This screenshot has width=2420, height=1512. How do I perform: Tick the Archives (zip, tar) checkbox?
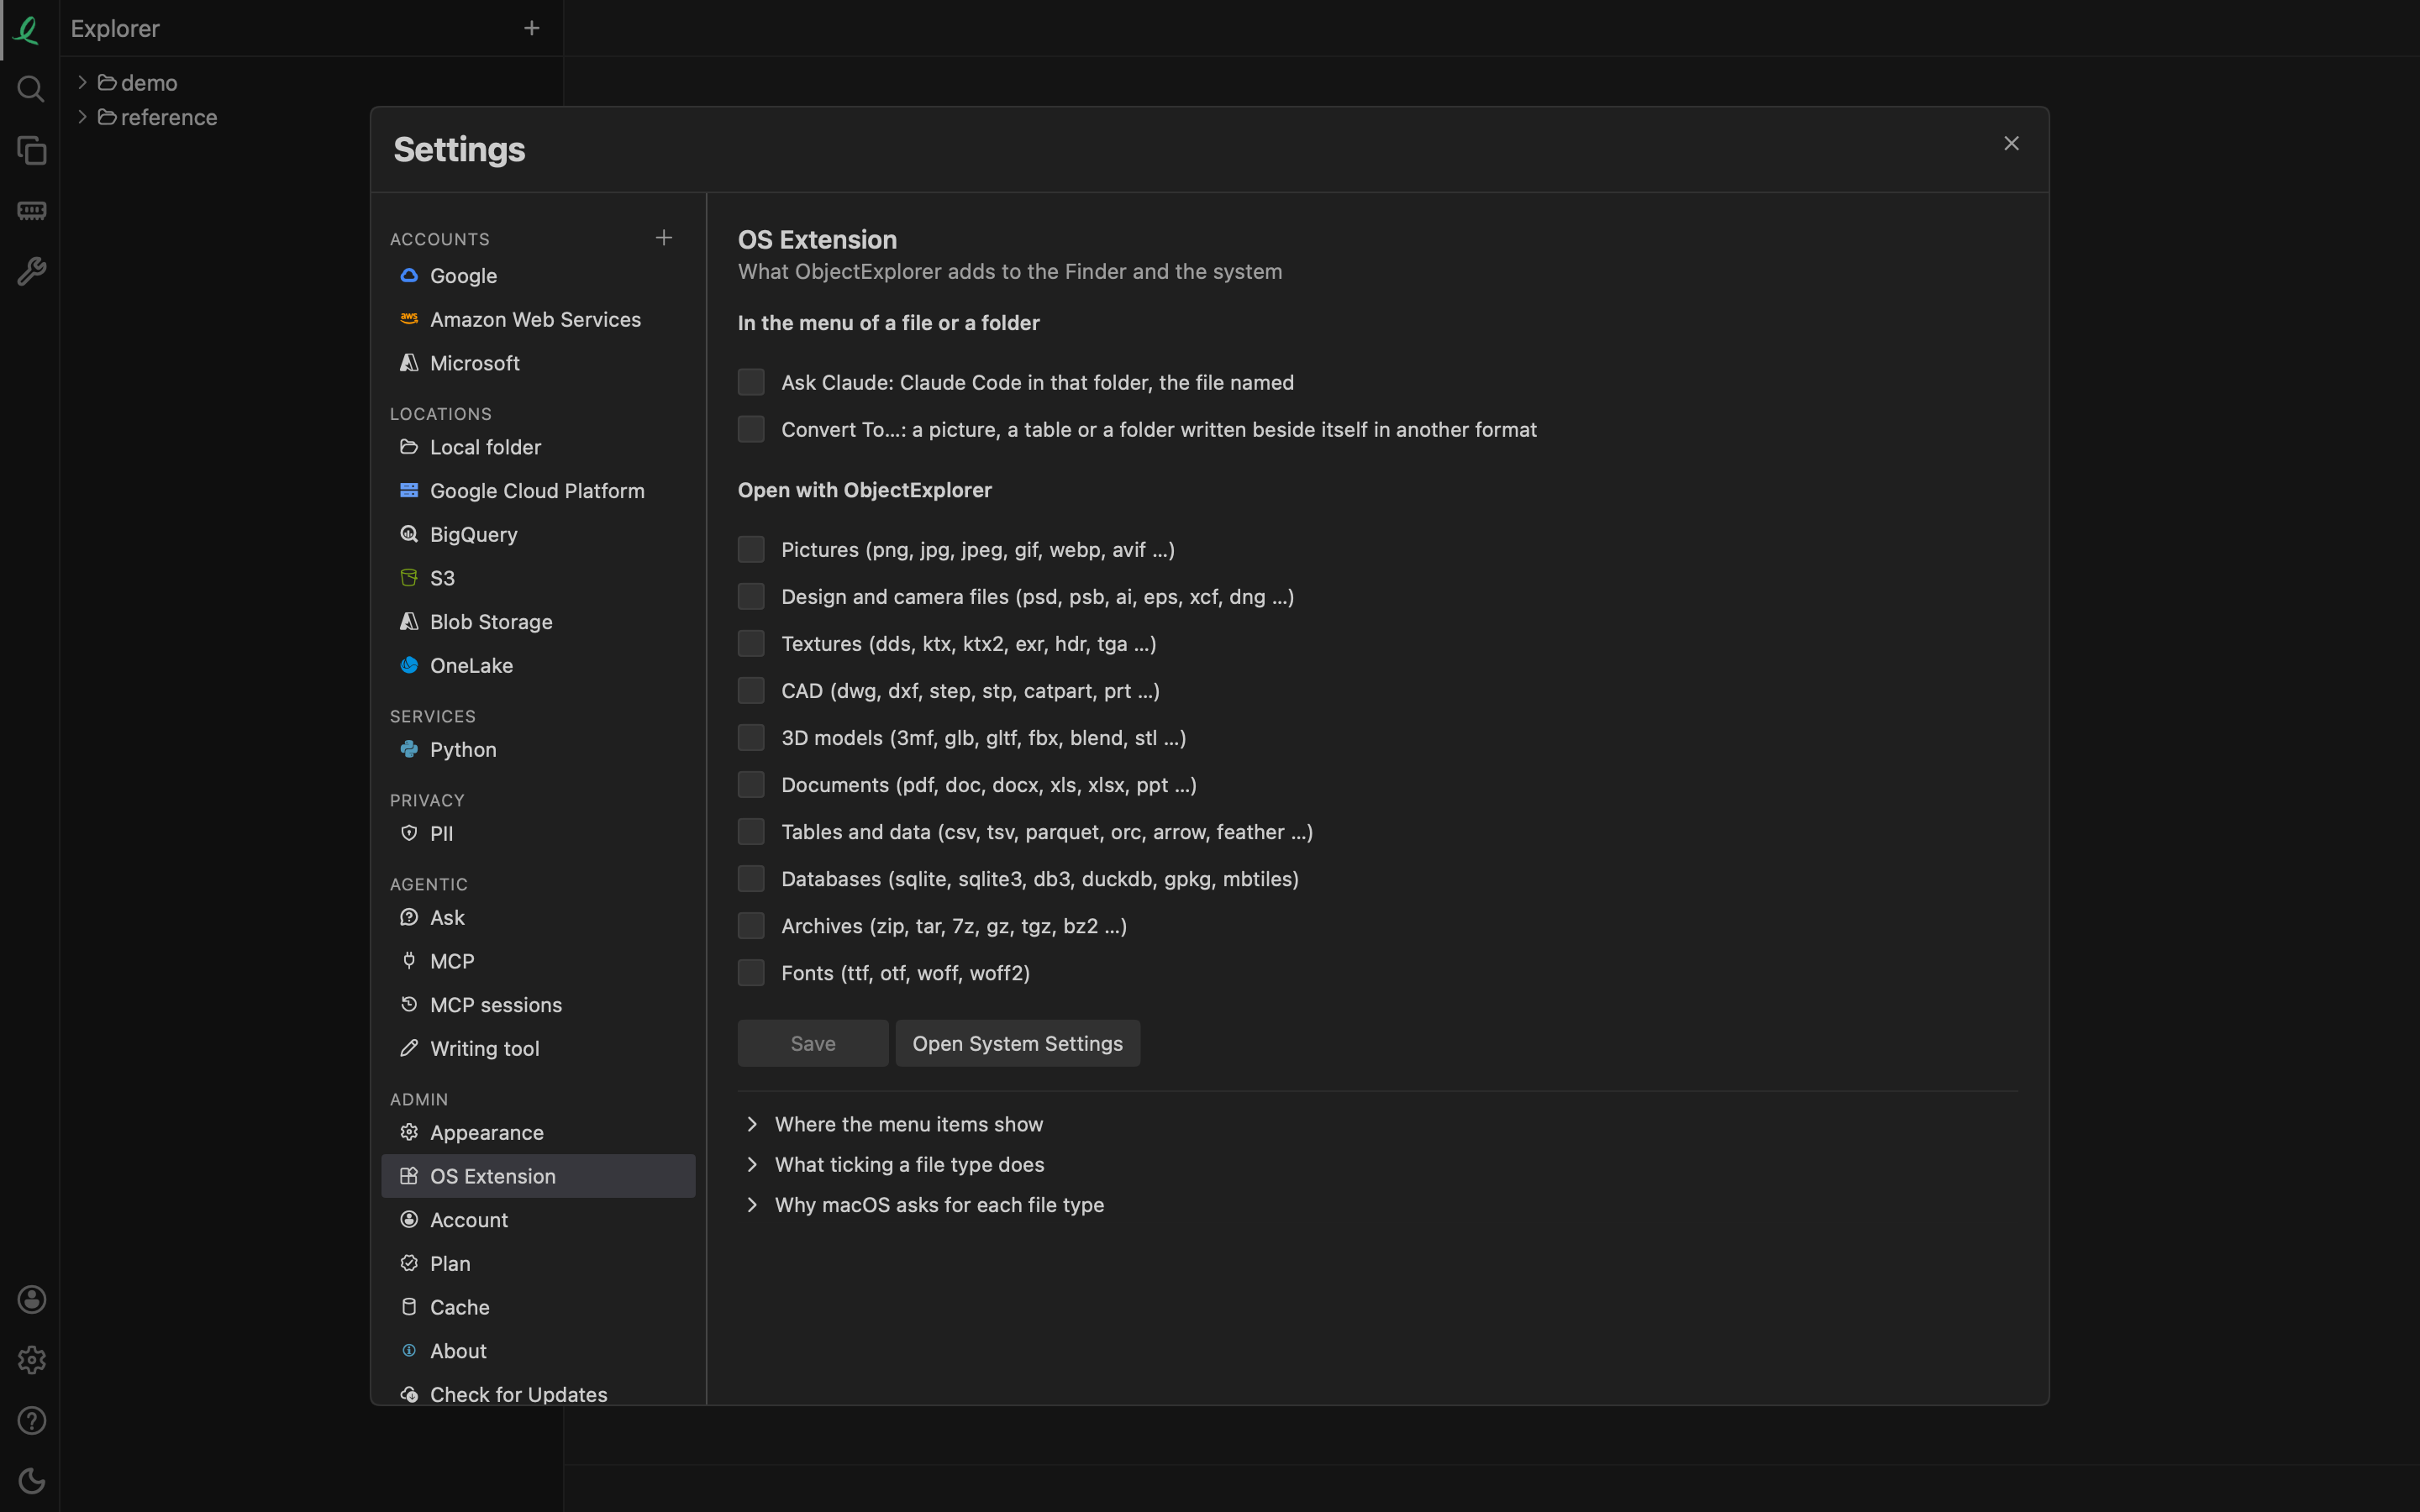coord(751,926)
